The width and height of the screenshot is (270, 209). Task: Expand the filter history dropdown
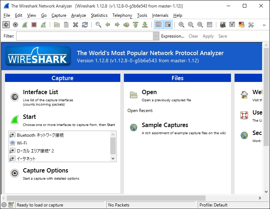(x=156, y=36)
